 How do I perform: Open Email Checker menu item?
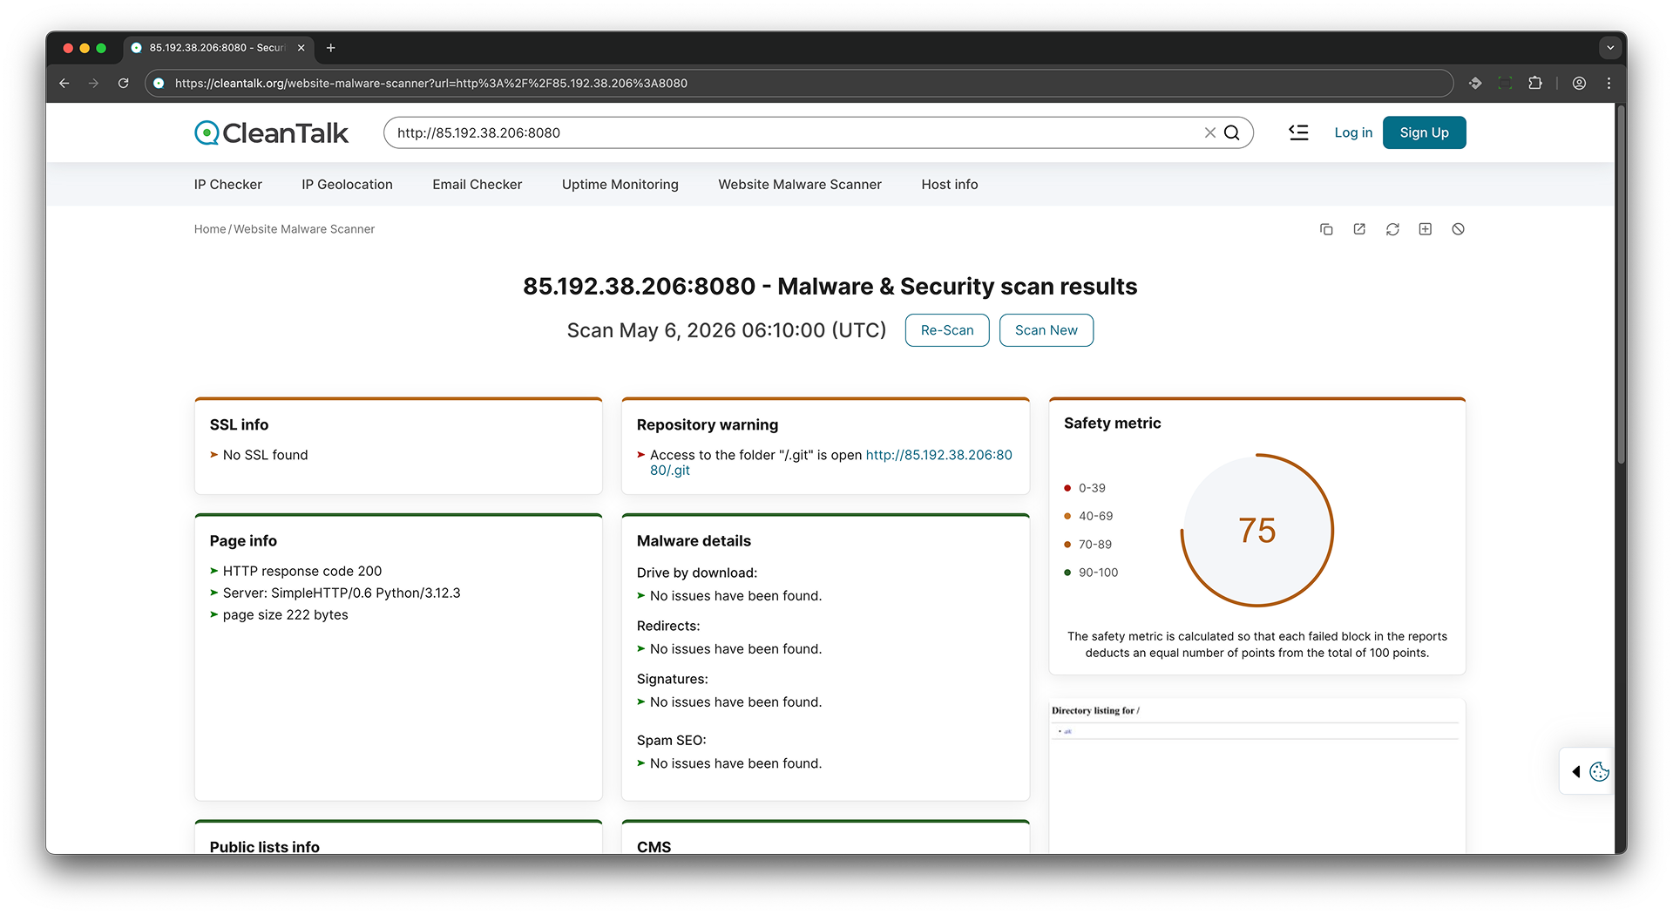click(478, 184)
